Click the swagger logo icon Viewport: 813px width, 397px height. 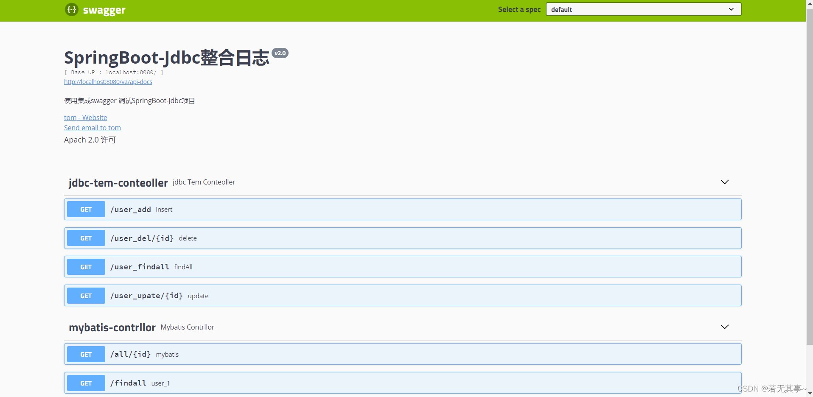click(71, 9)
